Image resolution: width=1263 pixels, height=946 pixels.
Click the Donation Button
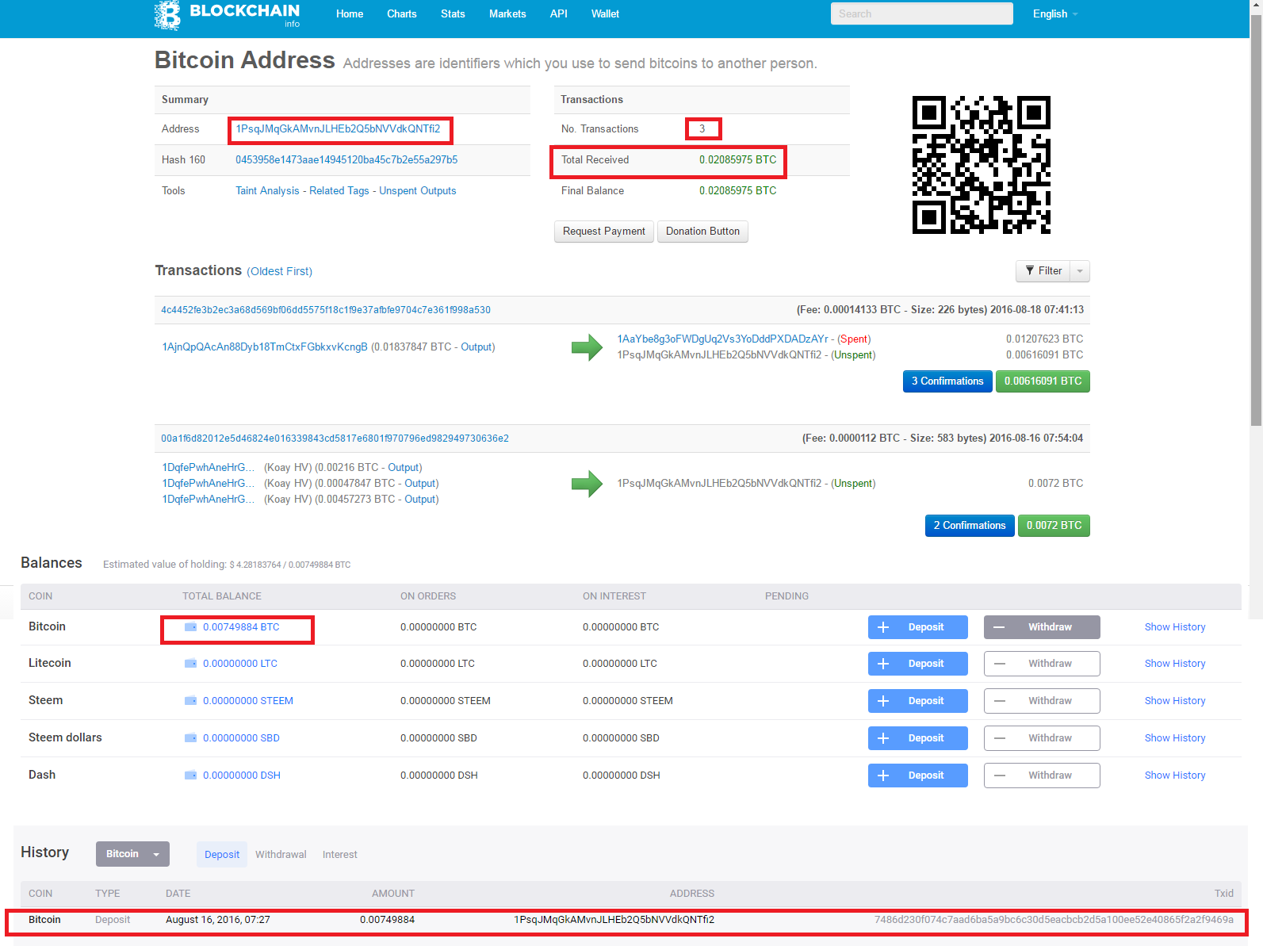[702, 232]
